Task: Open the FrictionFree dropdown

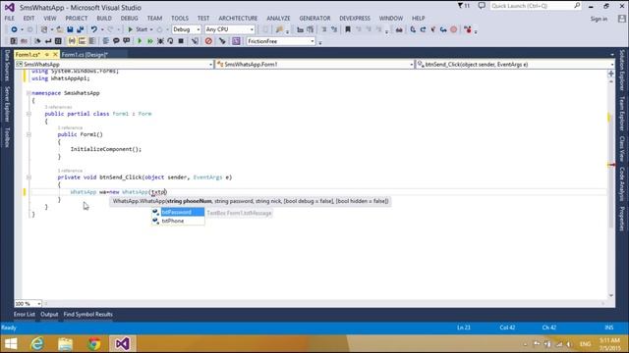Action: tap(281, 41)
